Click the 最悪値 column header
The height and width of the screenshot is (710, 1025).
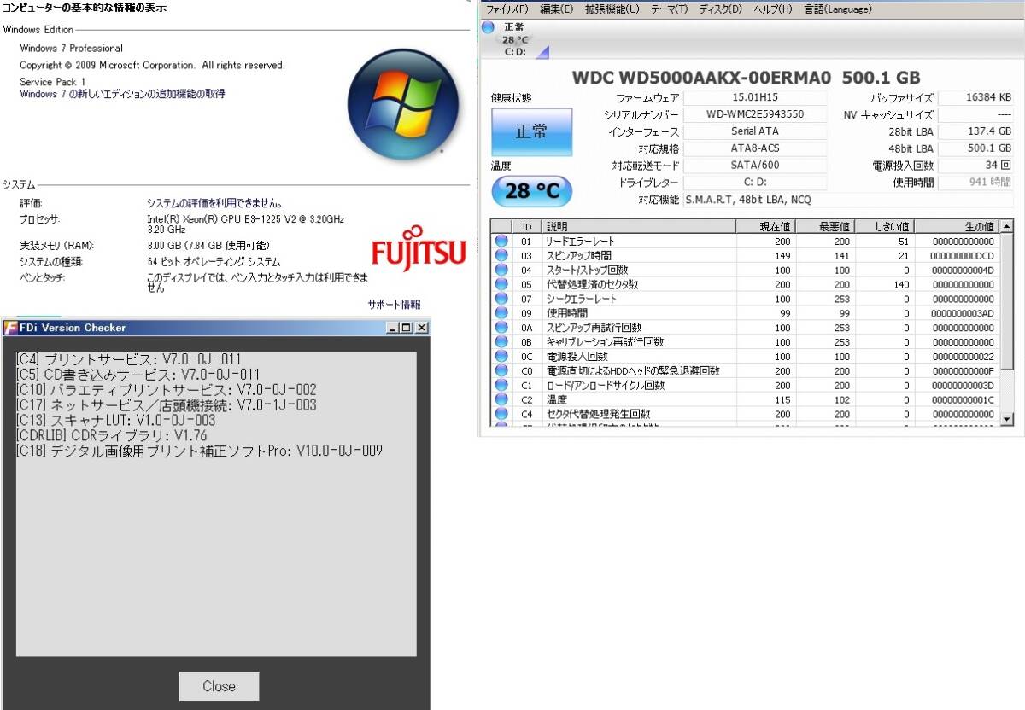point(825,227)
